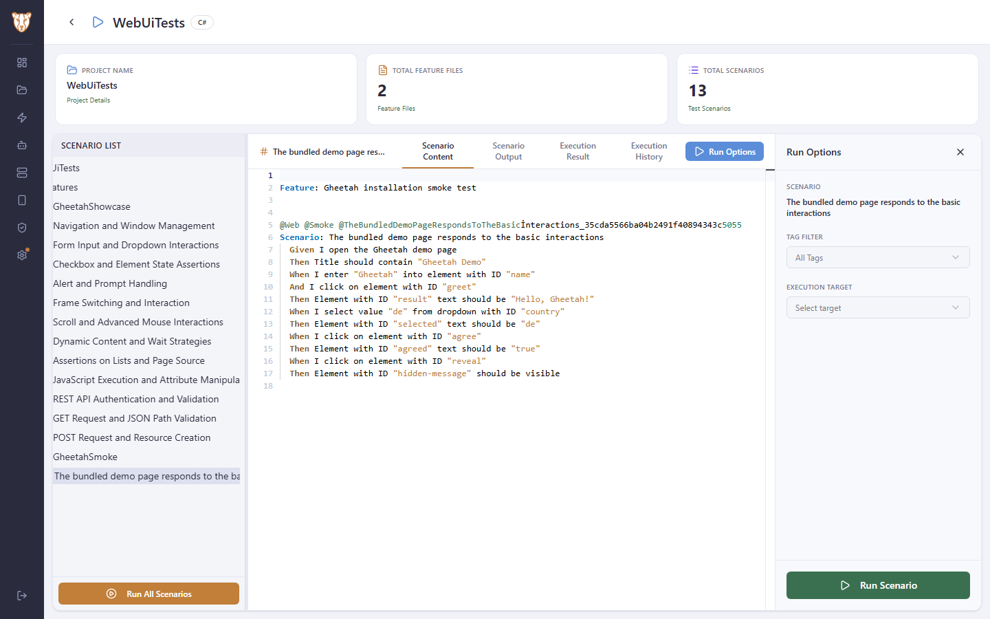Screen dimensions: 990x619
Task: Click the green Run Scenario button
Action: coord(878,585)
